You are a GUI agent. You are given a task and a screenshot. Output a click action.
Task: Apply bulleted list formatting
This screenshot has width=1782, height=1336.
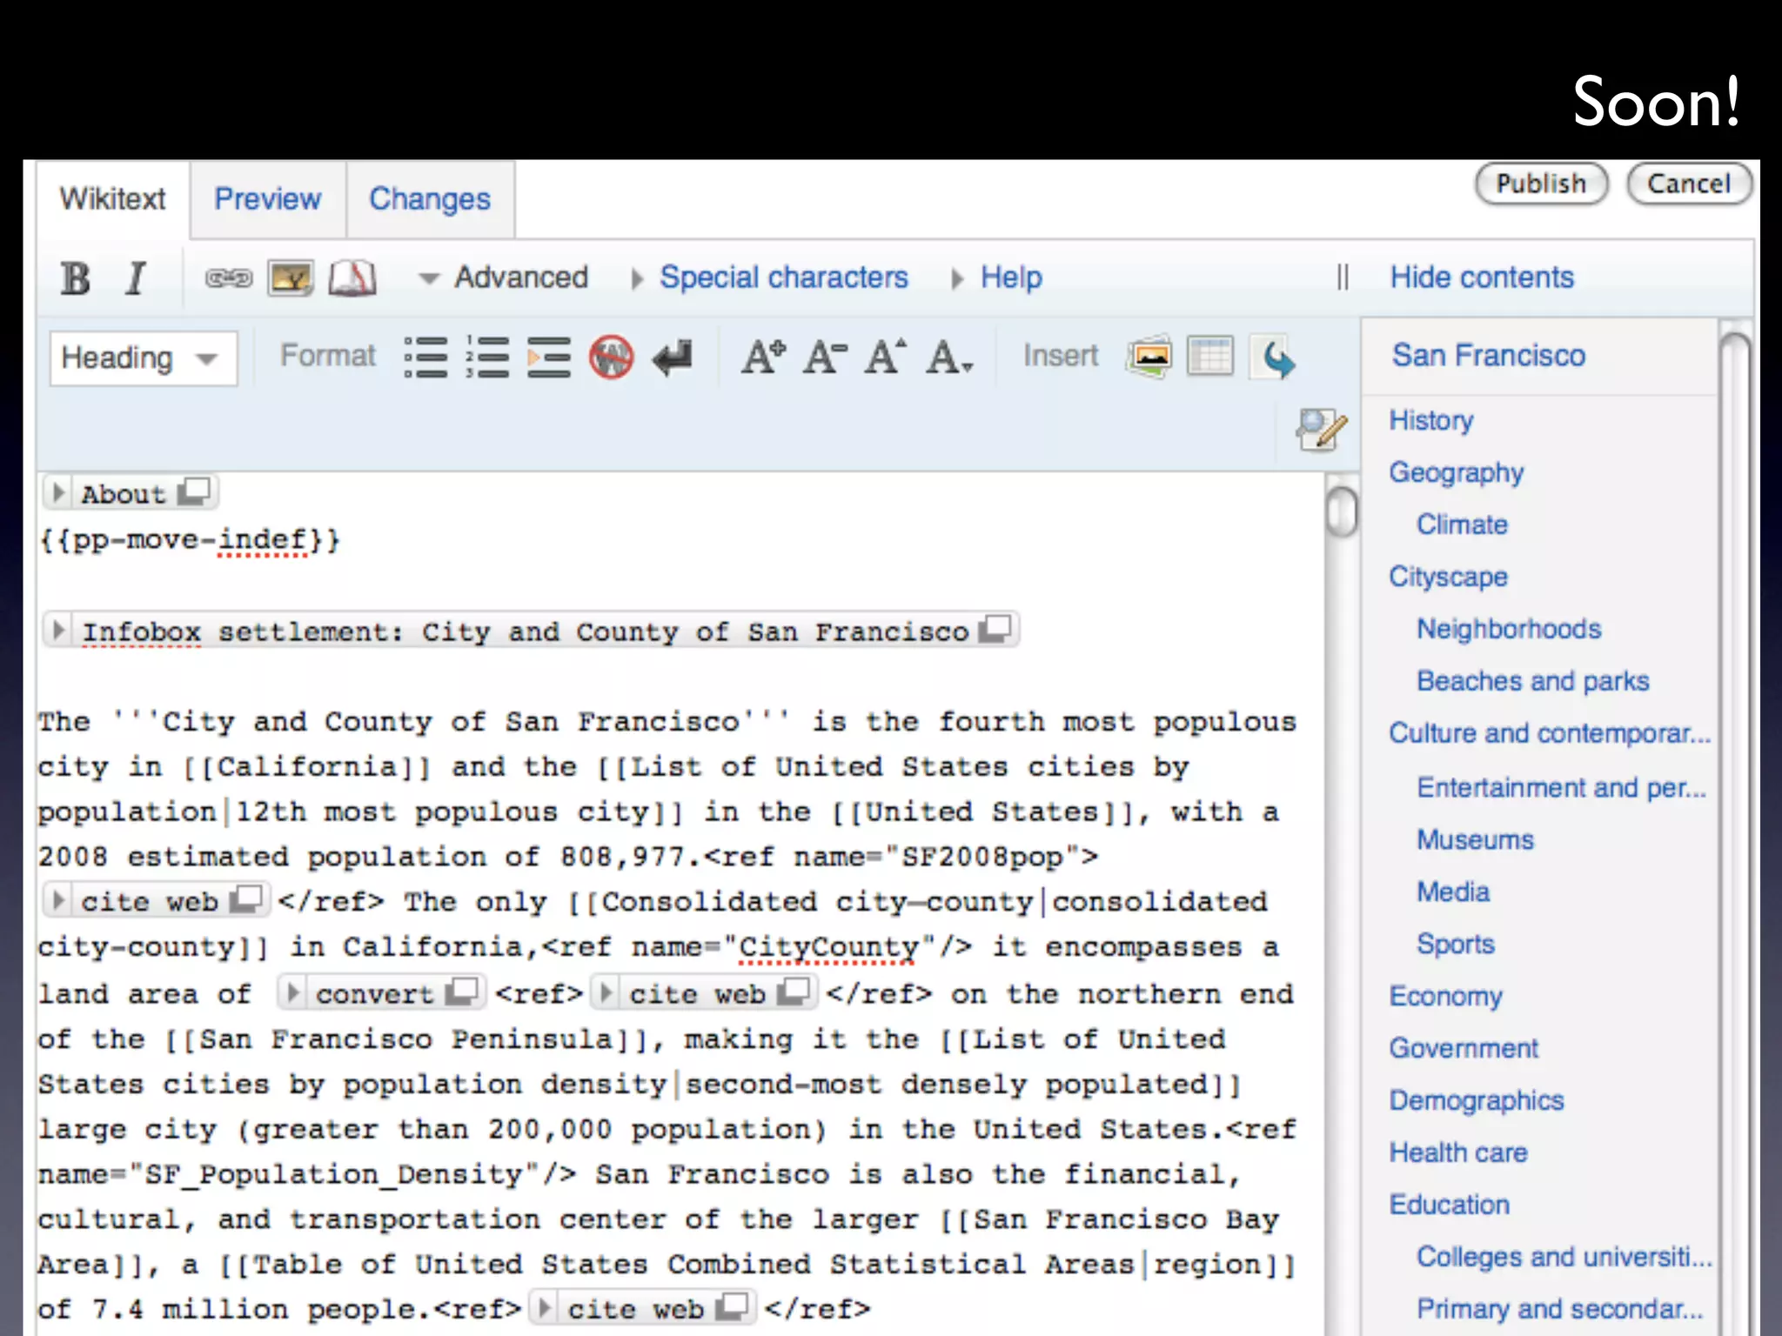(425, 357)
